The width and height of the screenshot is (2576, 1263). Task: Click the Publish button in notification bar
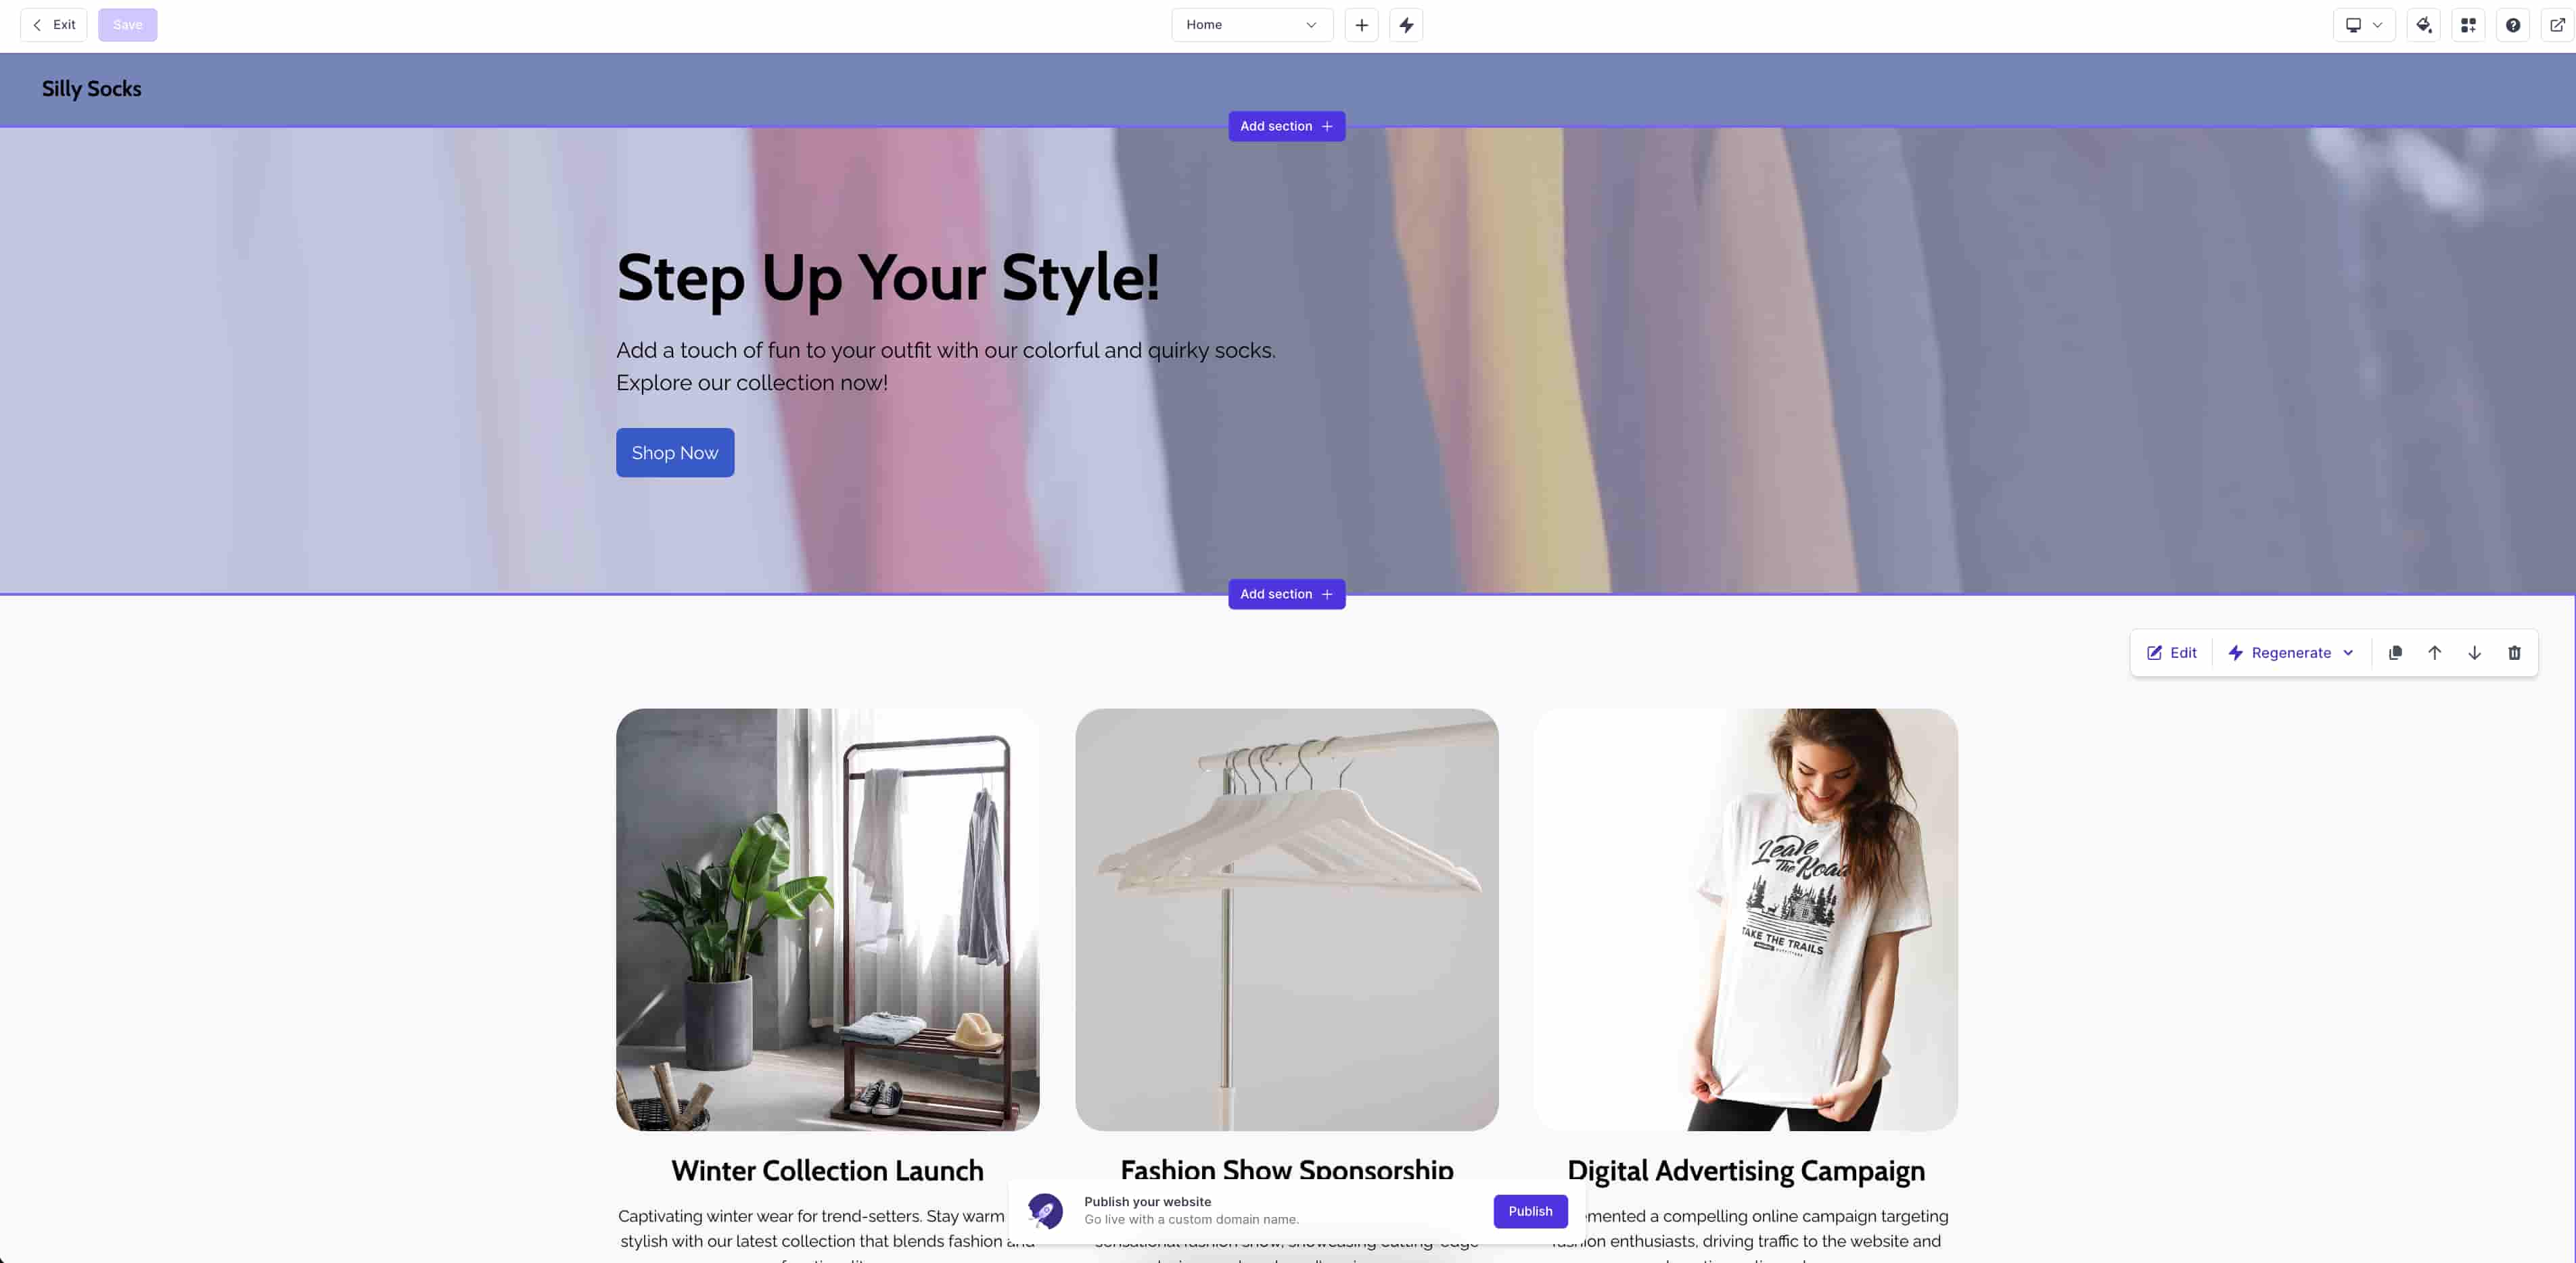1529,1210
